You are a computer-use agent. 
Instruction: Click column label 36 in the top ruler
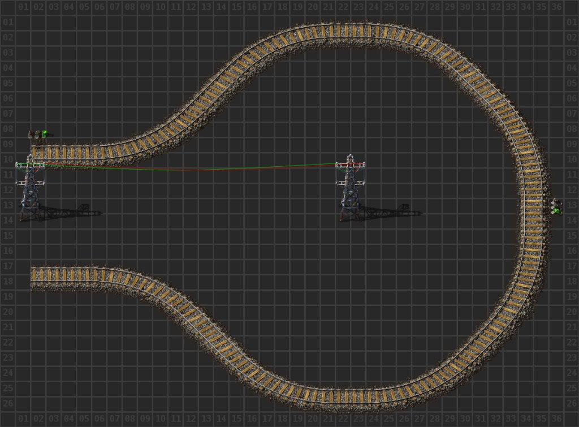pos(556,7)
